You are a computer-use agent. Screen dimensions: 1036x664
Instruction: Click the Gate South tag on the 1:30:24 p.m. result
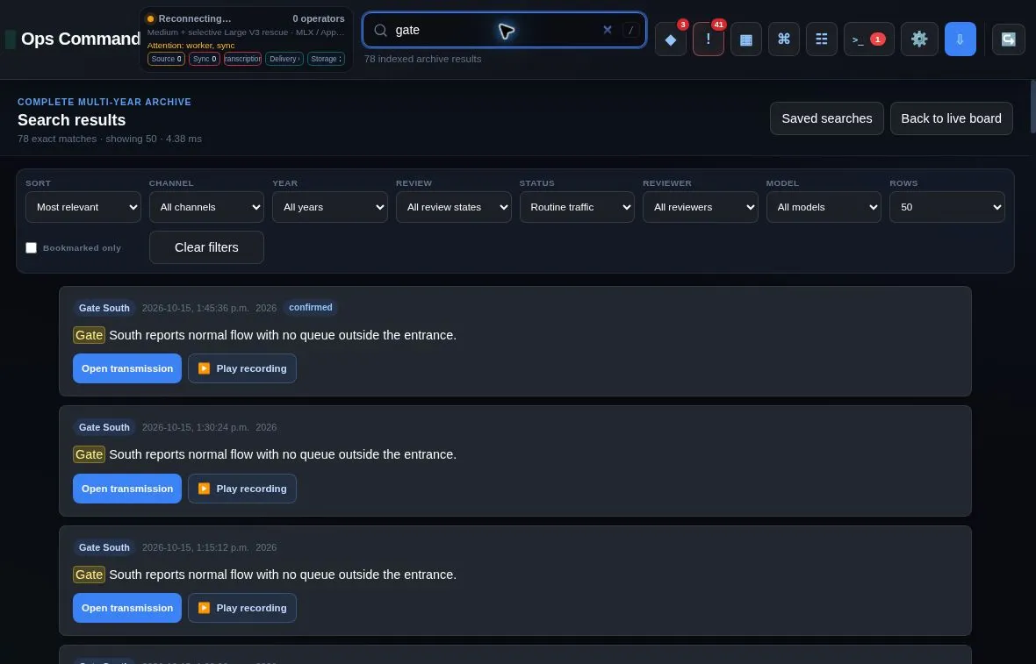click(x=104, y=427)
